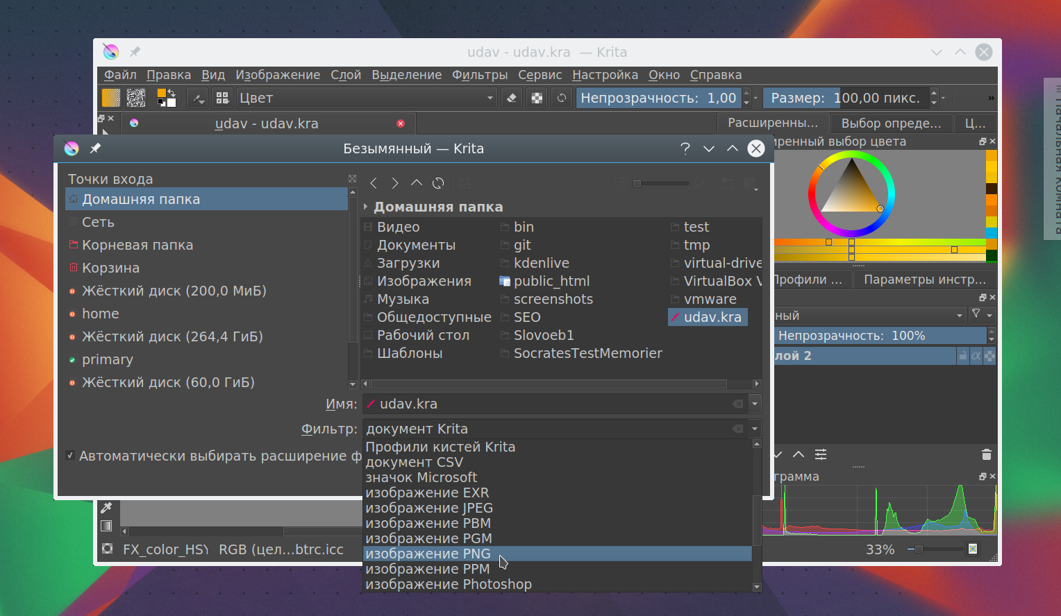
Task: Open the Фильтры menu
Action: tap(480, 75)
